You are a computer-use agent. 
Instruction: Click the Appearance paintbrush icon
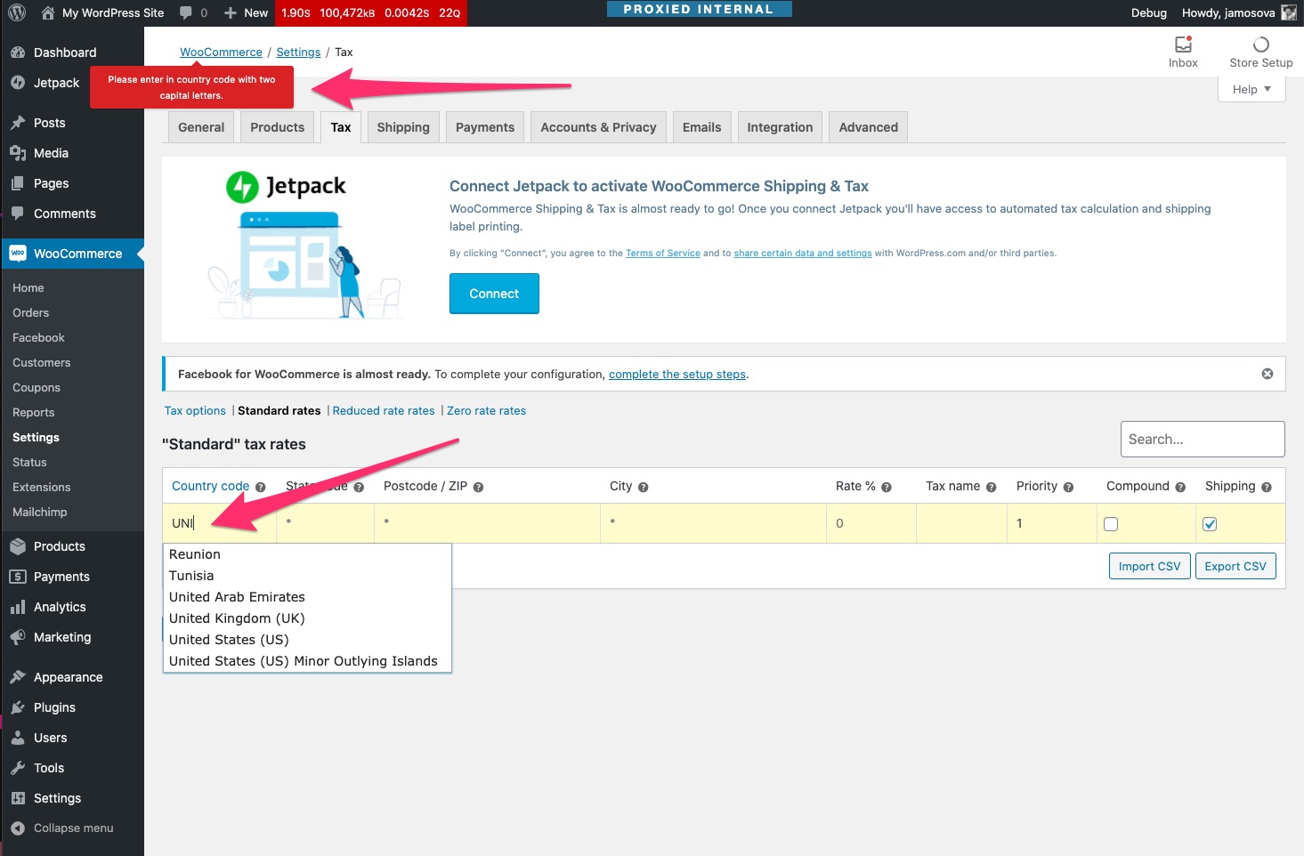(x=18, y=676)
